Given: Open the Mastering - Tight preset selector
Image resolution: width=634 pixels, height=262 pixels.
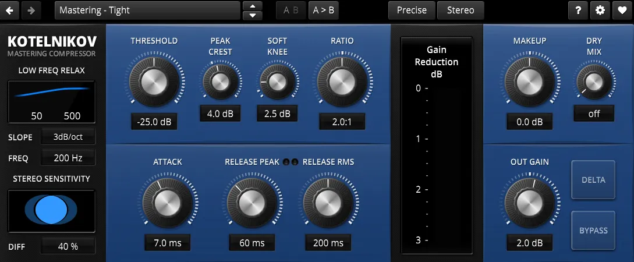Looking at the screenshot, I should click(147, 10).
